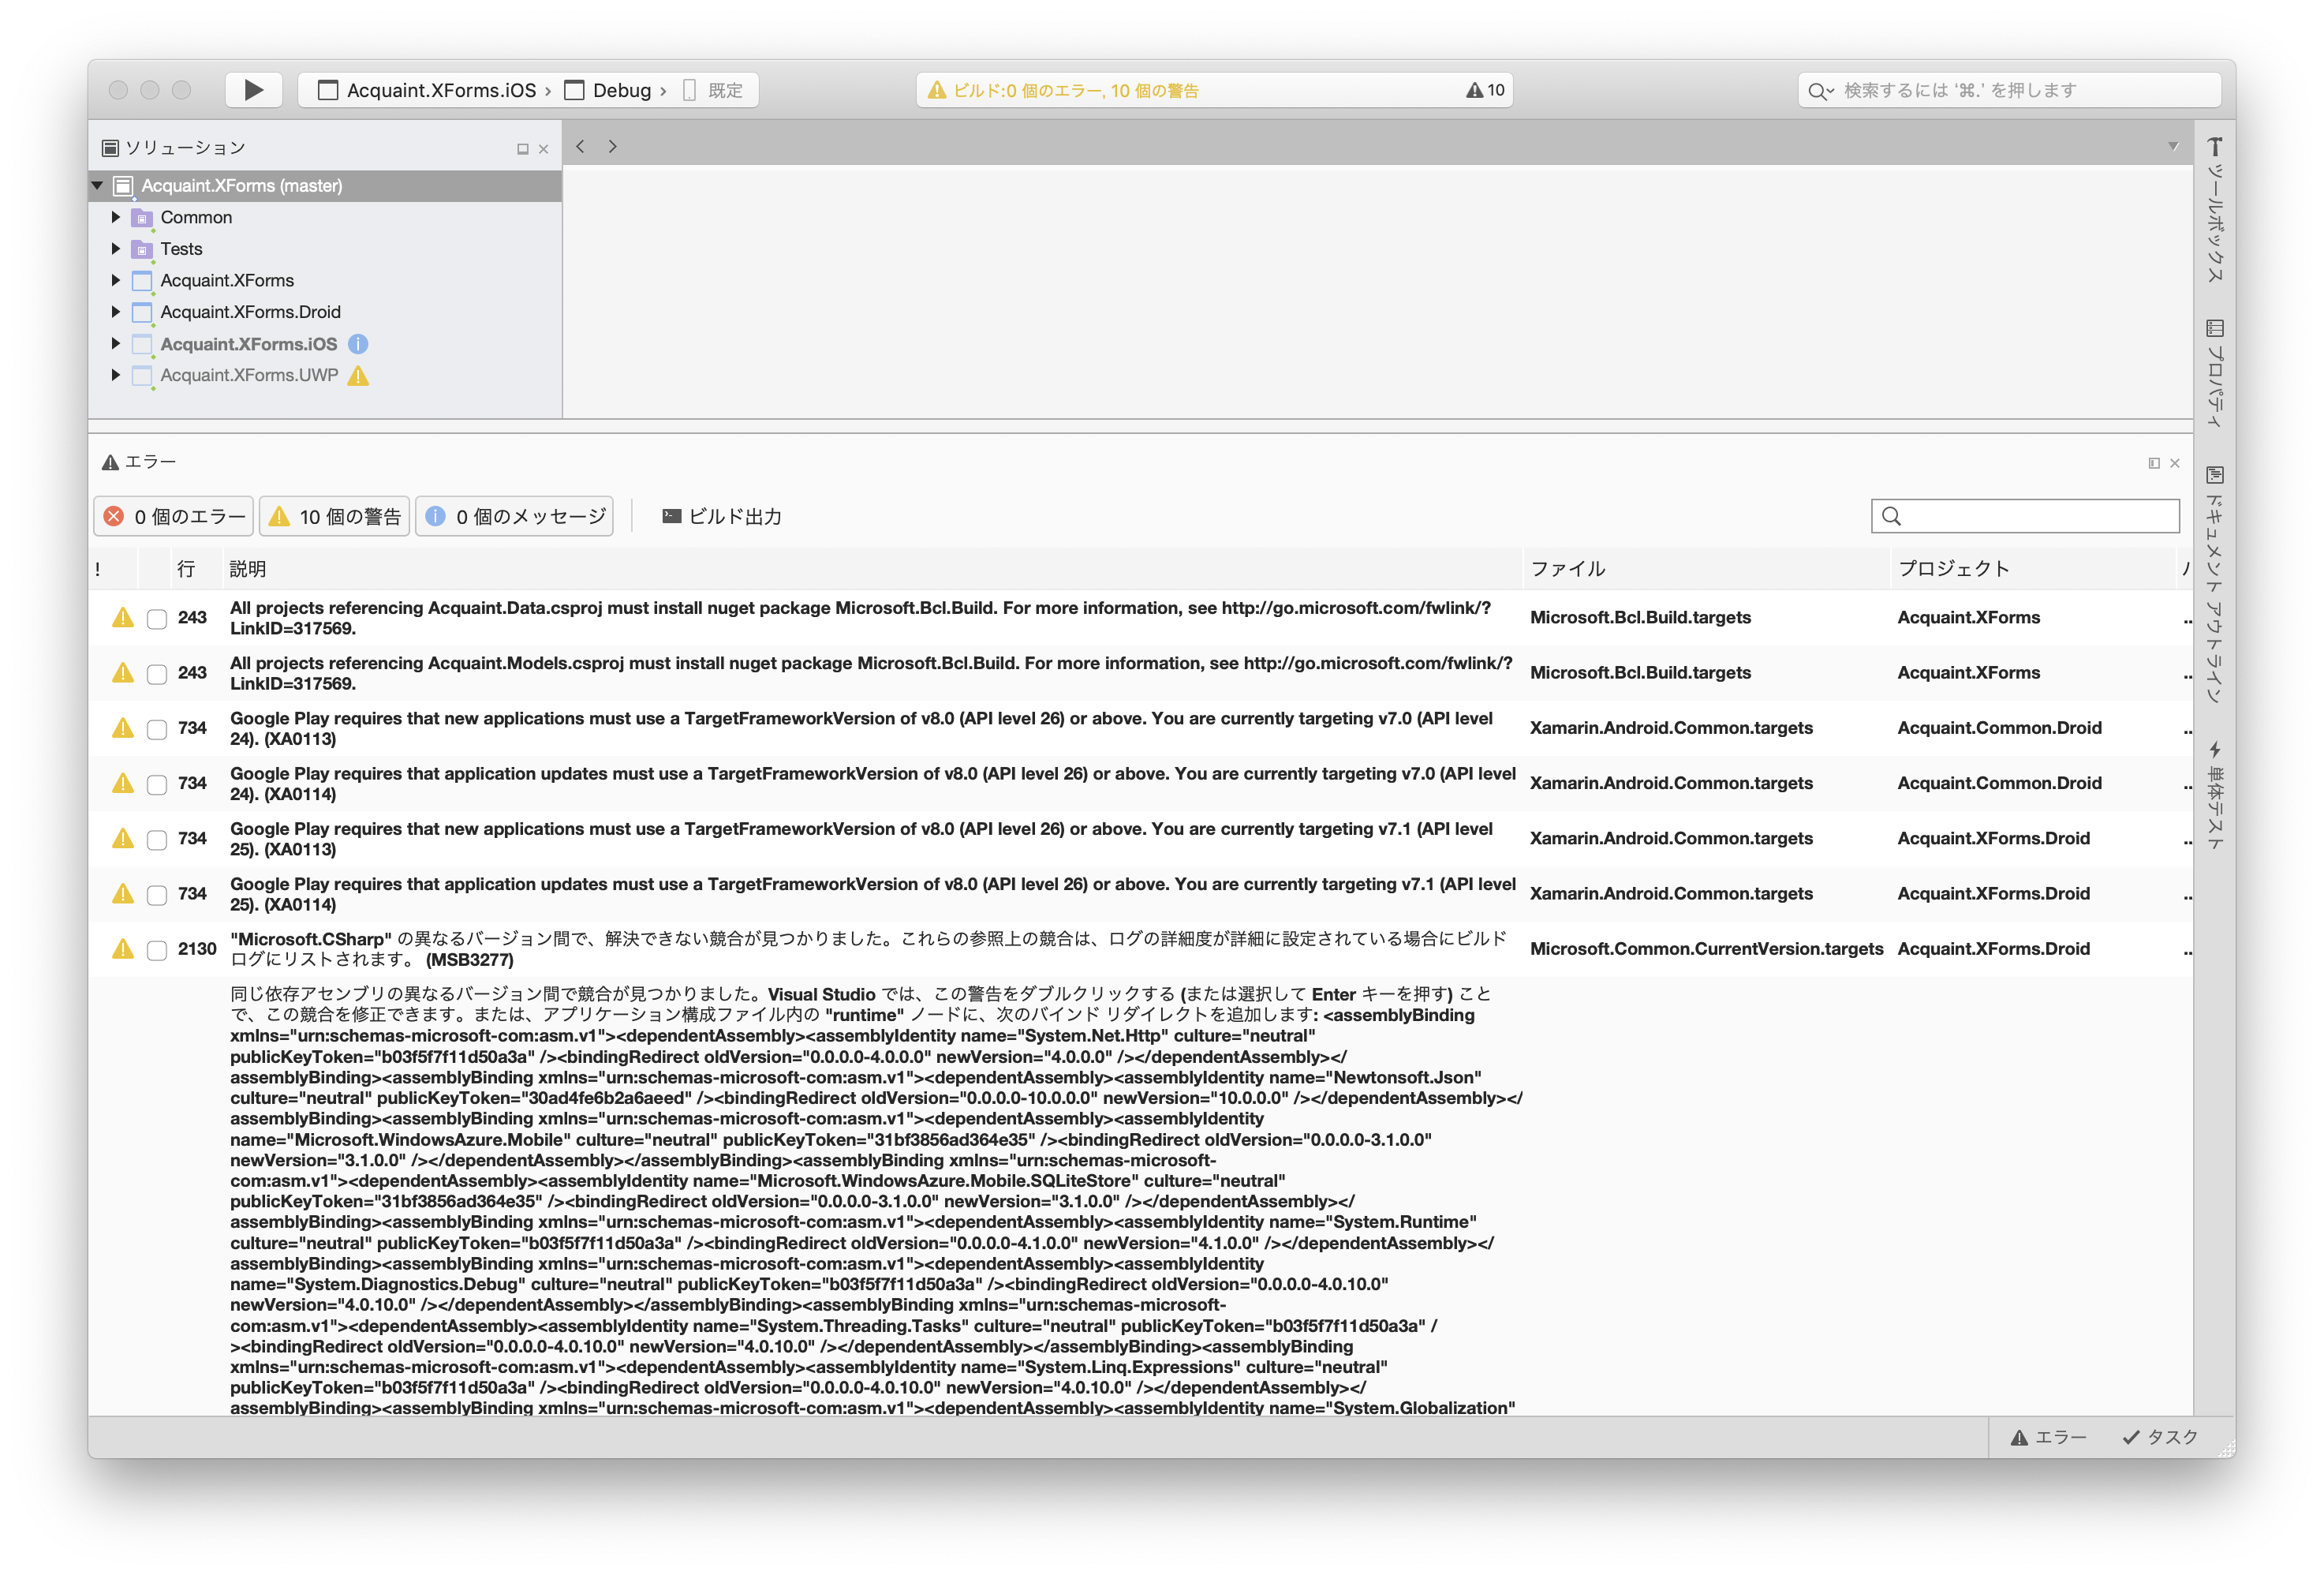
Task: Check the MSB3277 Microsoft.CSharp warning checkbox
Action: coord(157,950)
